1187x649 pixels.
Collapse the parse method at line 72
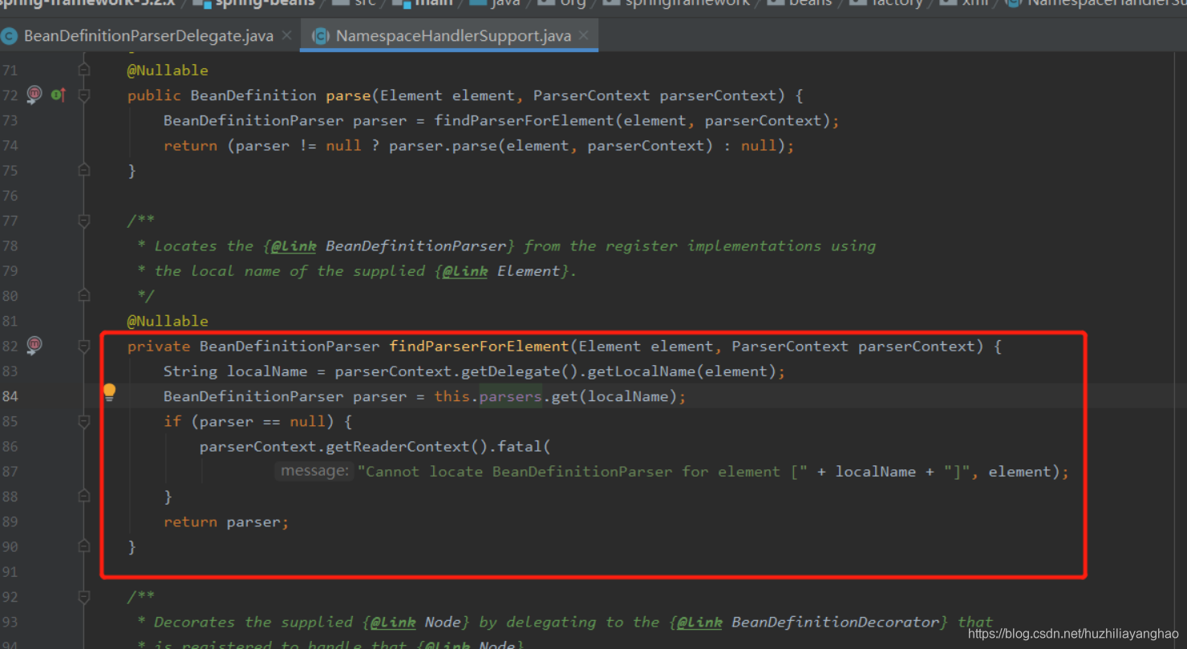83,95
